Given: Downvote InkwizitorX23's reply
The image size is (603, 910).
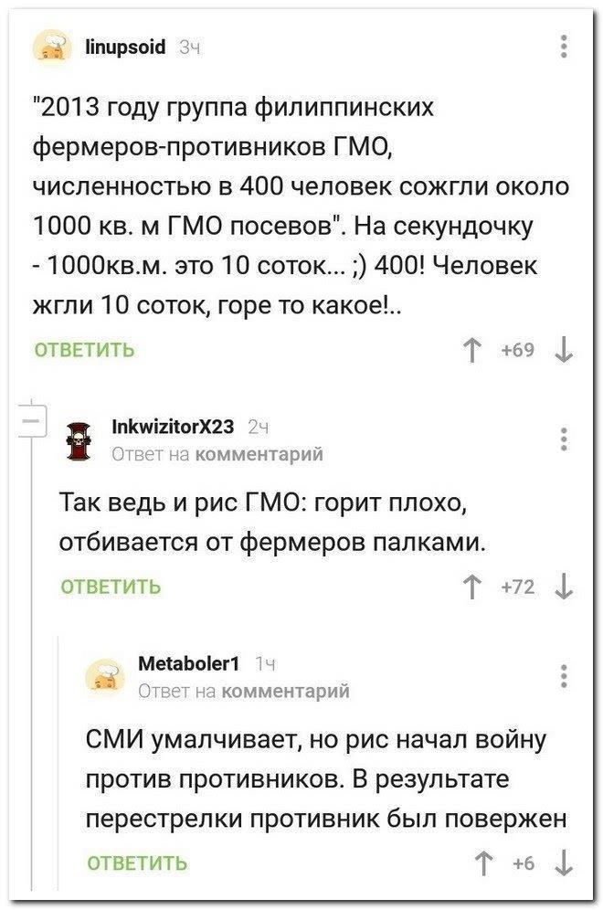Looking at the screenshot, I should pos(564,587).
